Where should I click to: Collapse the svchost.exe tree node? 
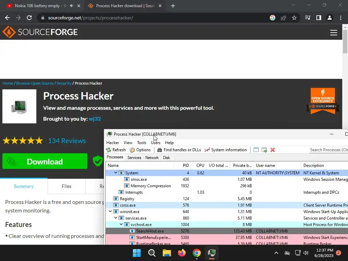pos(121,224)
